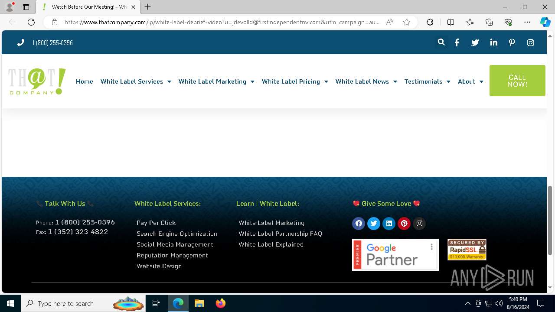Open Task View on taskbar

[x=156, y=303]
